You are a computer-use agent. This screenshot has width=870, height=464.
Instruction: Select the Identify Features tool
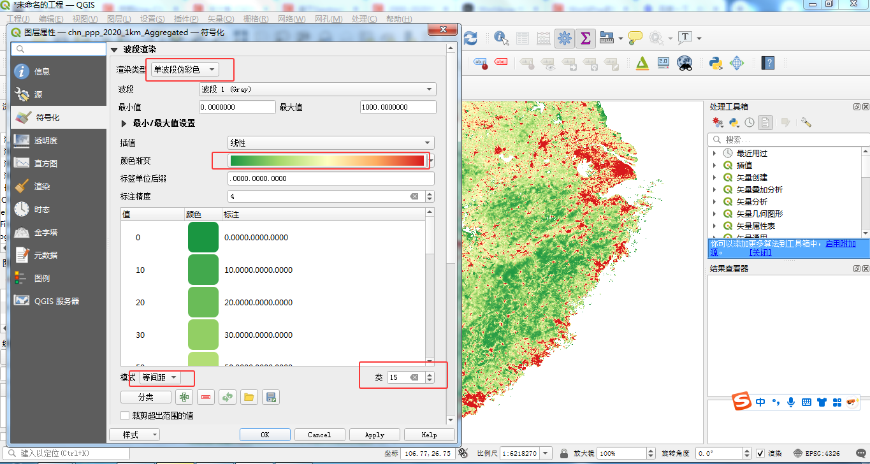[501, 38]
